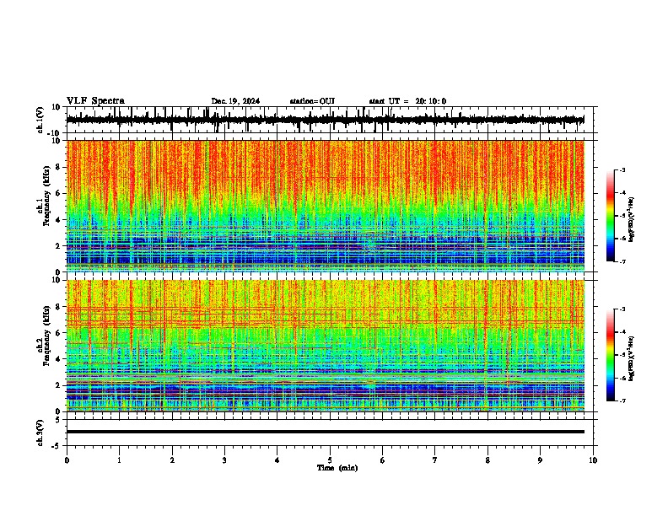
Task: Click the "8" kHz tick on the ch.2 spectrogram
Action: tap(58, 307)
